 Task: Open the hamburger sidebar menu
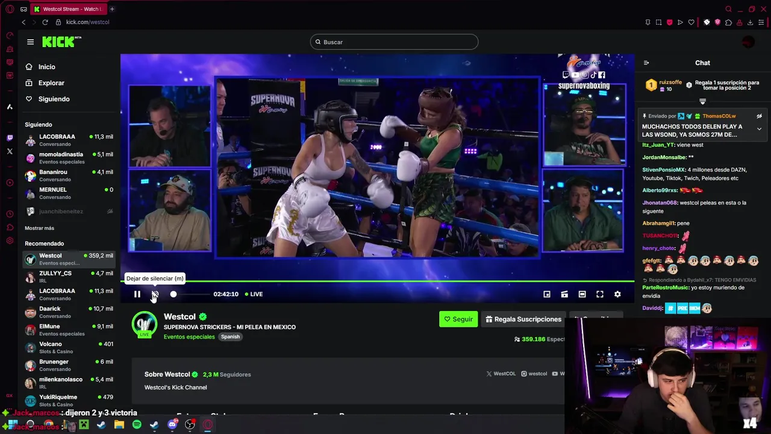coord(30,42)
